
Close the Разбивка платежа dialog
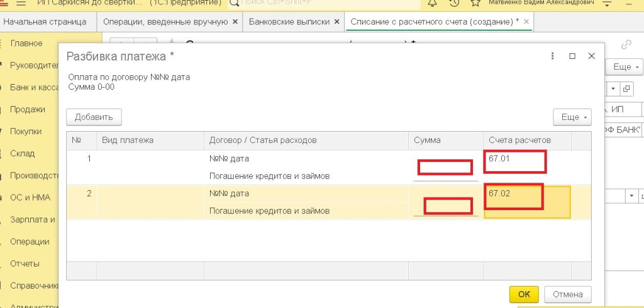591,56
